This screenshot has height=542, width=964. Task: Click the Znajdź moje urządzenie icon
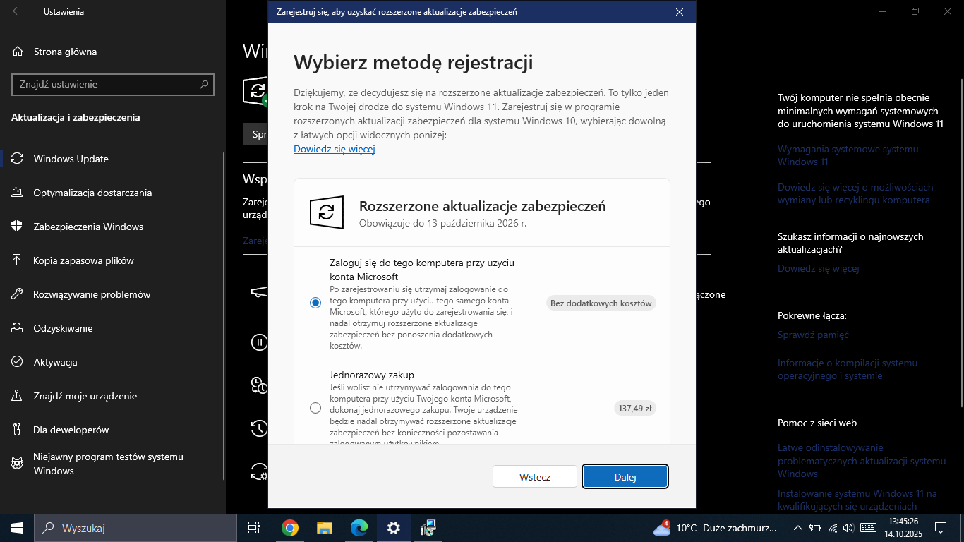tap(18, 396)
